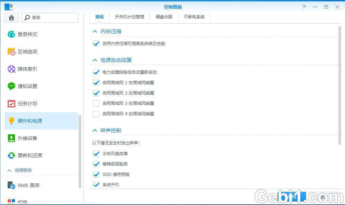This screenshot has width=345, height=205.
Task: Switch to the 开关机计划管理 tab
Action: click(129, 17)
